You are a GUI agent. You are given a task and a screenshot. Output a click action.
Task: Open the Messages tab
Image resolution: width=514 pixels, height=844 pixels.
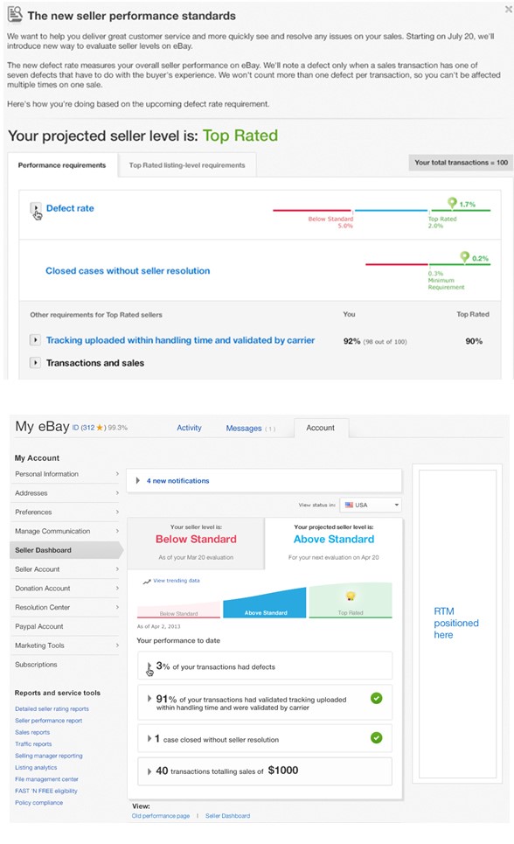click(250, 429)
